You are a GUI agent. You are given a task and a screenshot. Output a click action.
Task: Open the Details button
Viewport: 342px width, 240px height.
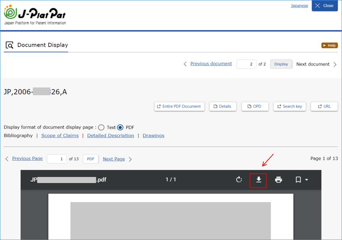pyautogui.click(x=223, y=106)
